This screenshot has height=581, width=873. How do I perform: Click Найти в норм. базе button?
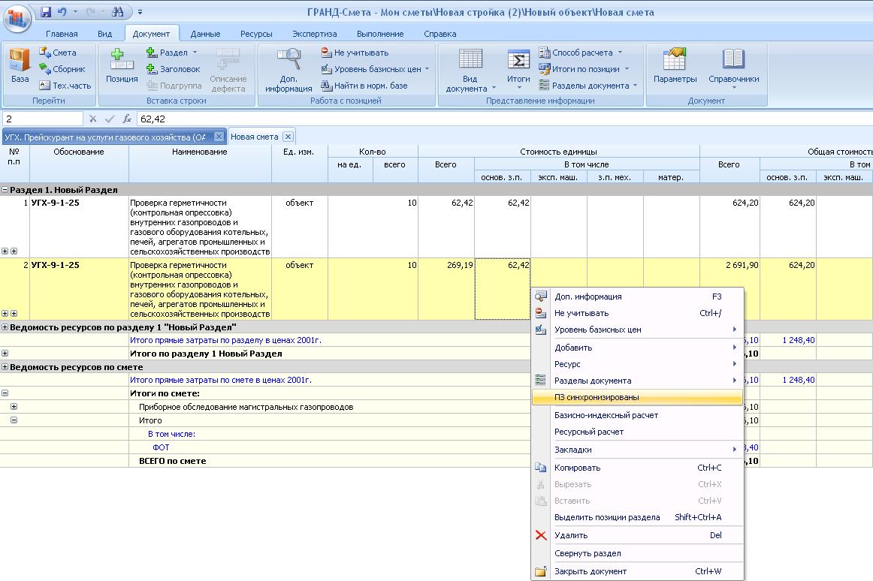364,86
